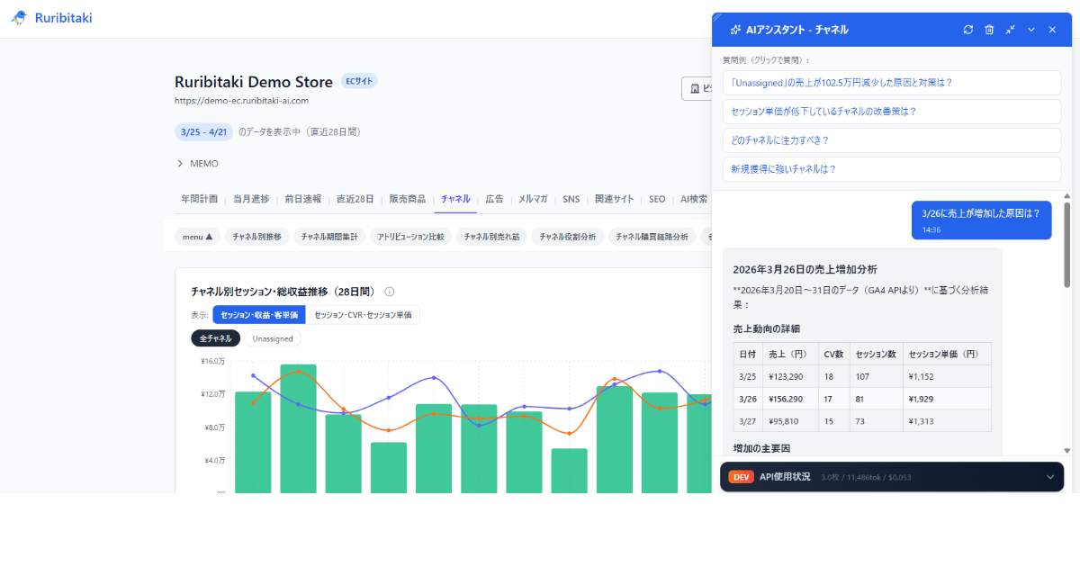Image resolution: width=1080 pixels, height=585 pixels.
Task: Click the sparkle icon in assistant header
Action: point(735,30)
